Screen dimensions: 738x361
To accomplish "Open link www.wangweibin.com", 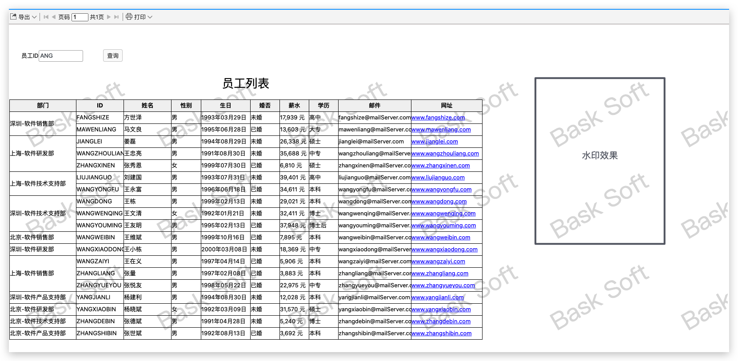I will (x=441, y=238).
